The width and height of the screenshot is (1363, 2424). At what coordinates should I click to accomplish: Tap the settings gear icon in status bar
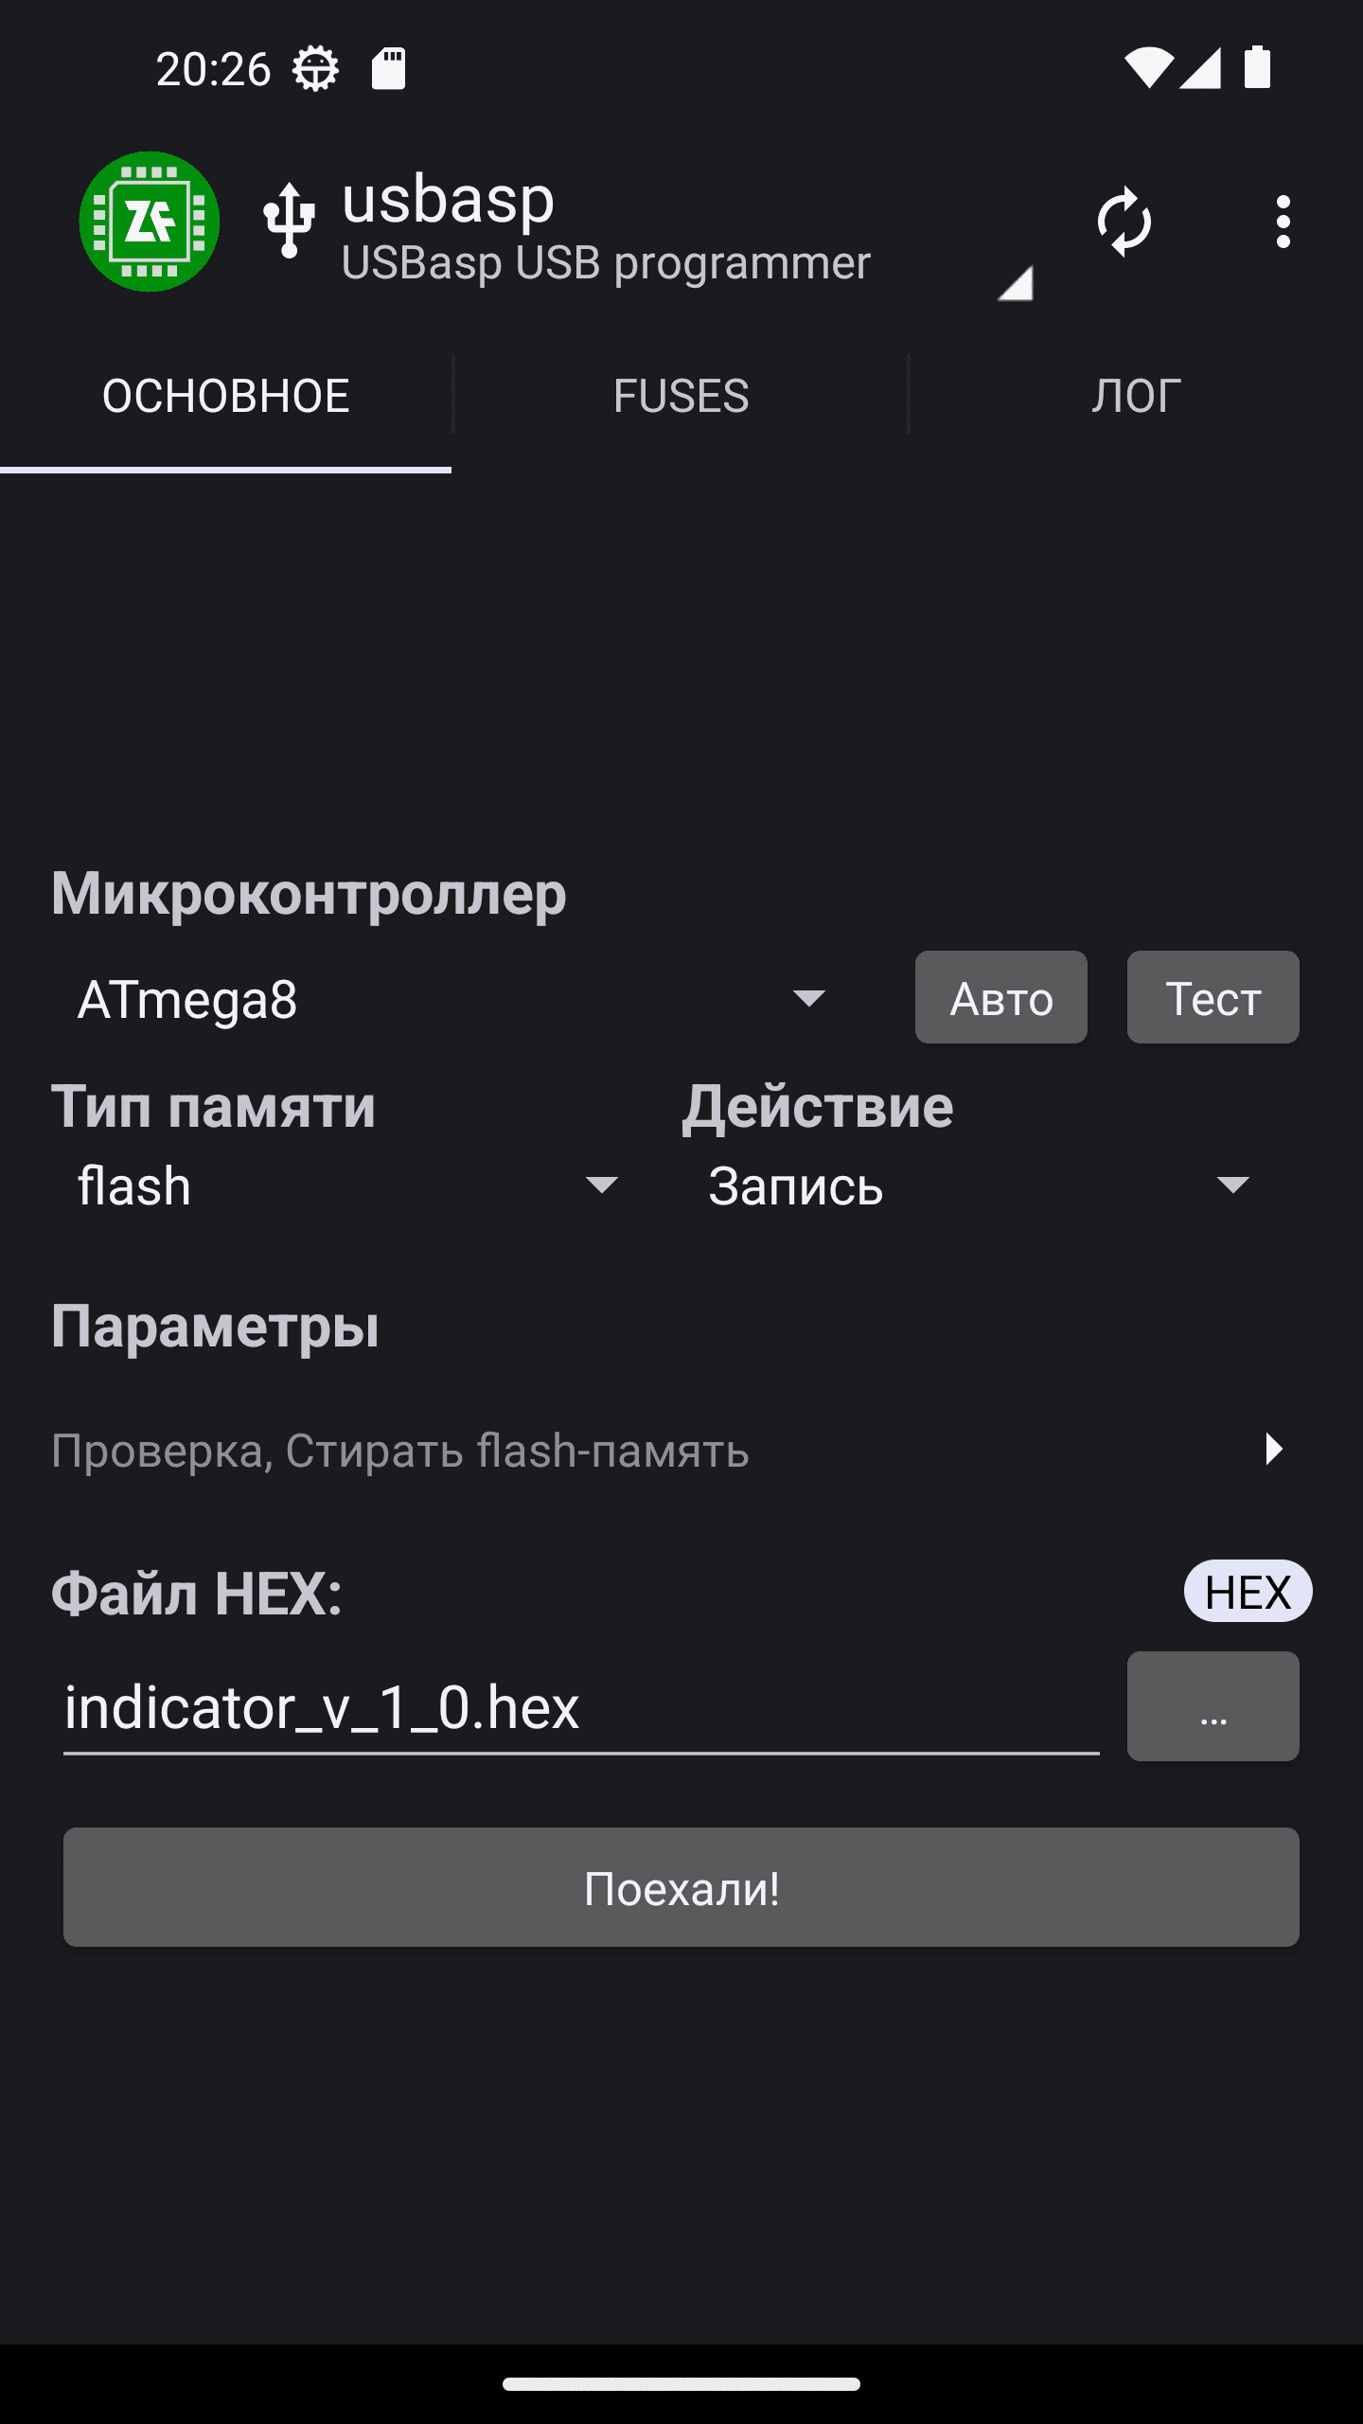(x=315, y=69)
